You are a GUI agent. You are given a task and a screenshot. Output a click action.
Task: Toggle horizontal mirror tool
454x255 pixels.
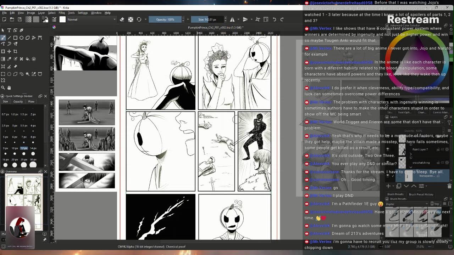pos(232,19)
